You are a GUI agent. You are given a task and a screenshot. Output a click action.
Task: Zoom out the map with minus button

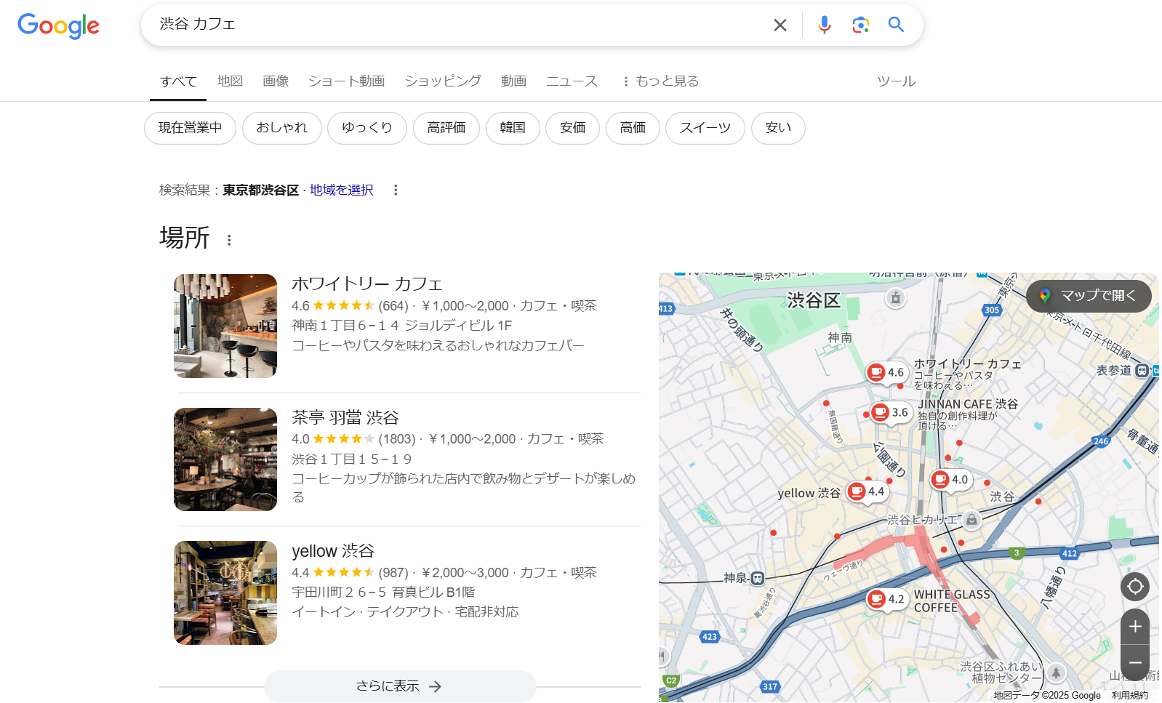tap(1134, 662)
